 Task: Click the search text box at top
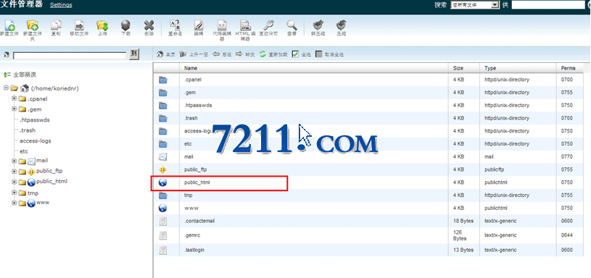click(547, 5)
